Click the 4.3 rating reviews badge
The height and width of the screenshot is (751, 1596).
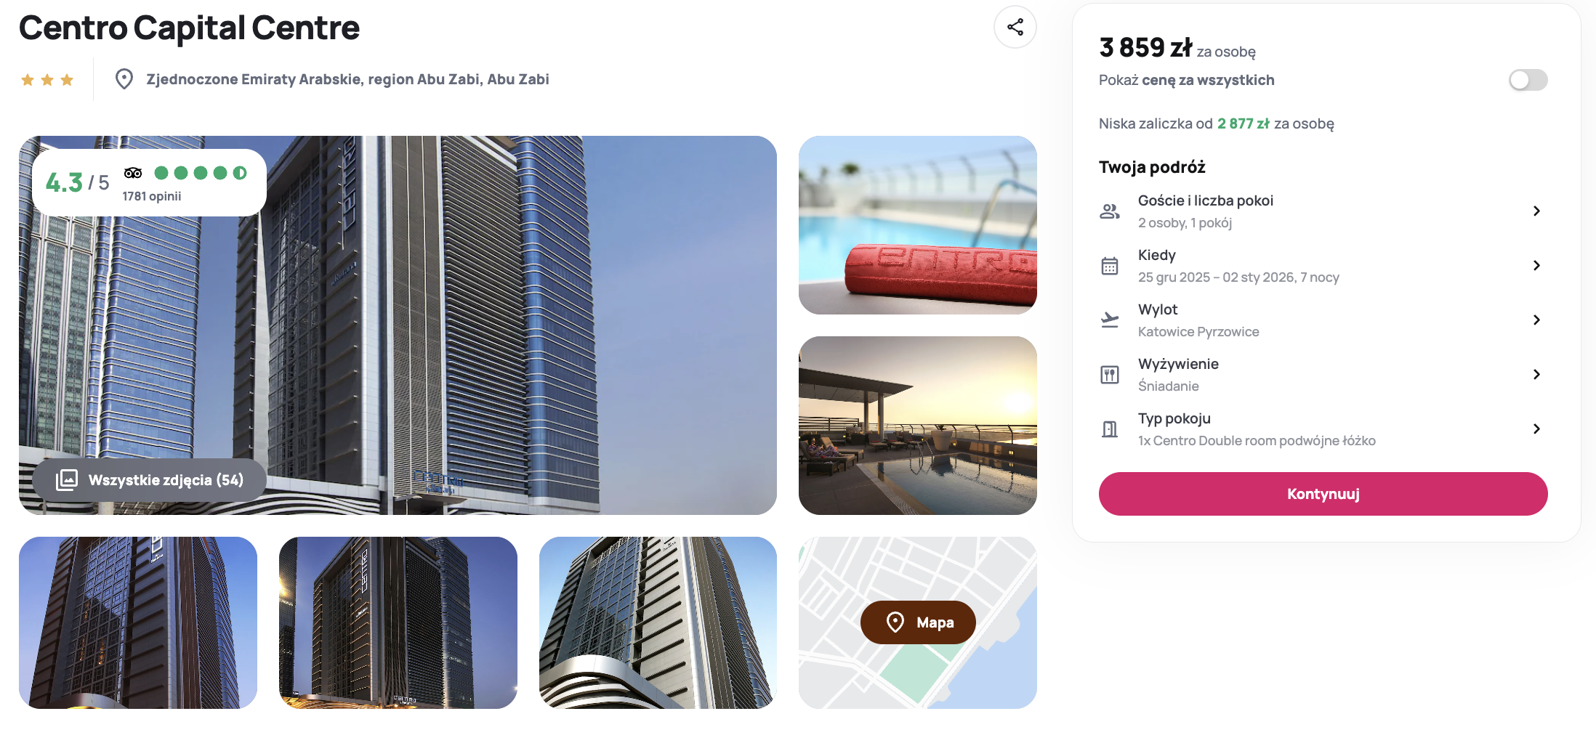[150, 182]
